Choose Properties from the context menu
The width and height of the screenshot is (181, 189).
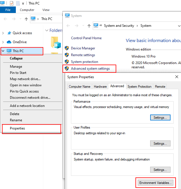pyautogui.click(x=18, y=128)
